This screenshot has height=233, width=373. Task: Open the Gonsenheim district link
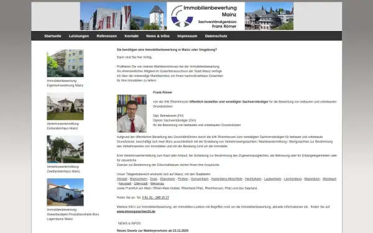[x=200, y=179]
